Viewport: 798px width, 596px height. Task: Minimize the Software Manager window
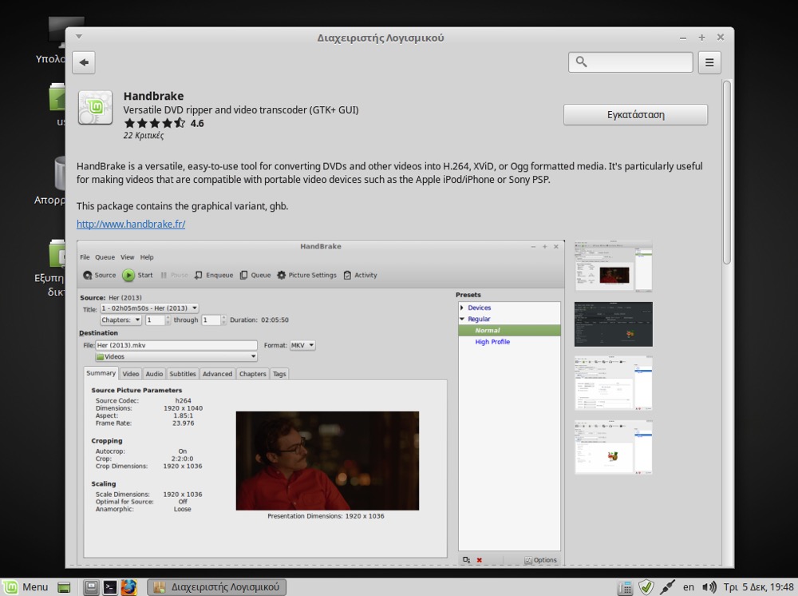click(683, 38)
